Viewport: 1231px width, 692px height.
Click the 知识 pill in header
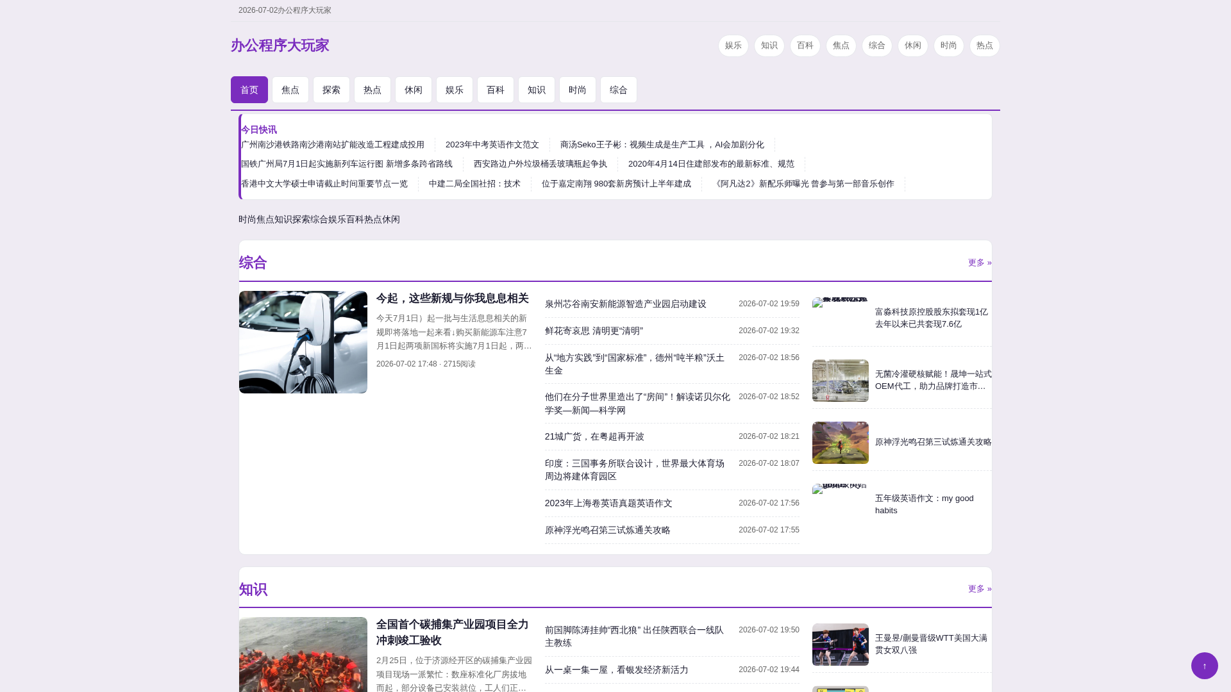tap(769, 45)
